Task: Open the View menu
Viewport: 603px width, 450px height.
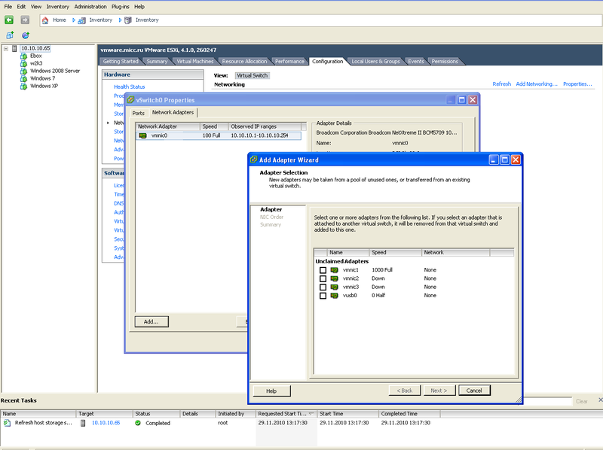Action: coord(36,7)
